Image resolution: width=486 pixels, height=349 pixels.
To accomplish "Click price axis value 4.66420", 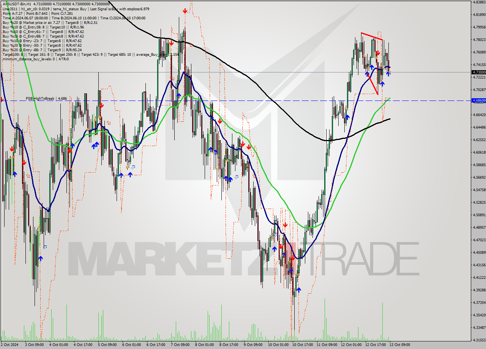I will point(479,115).
